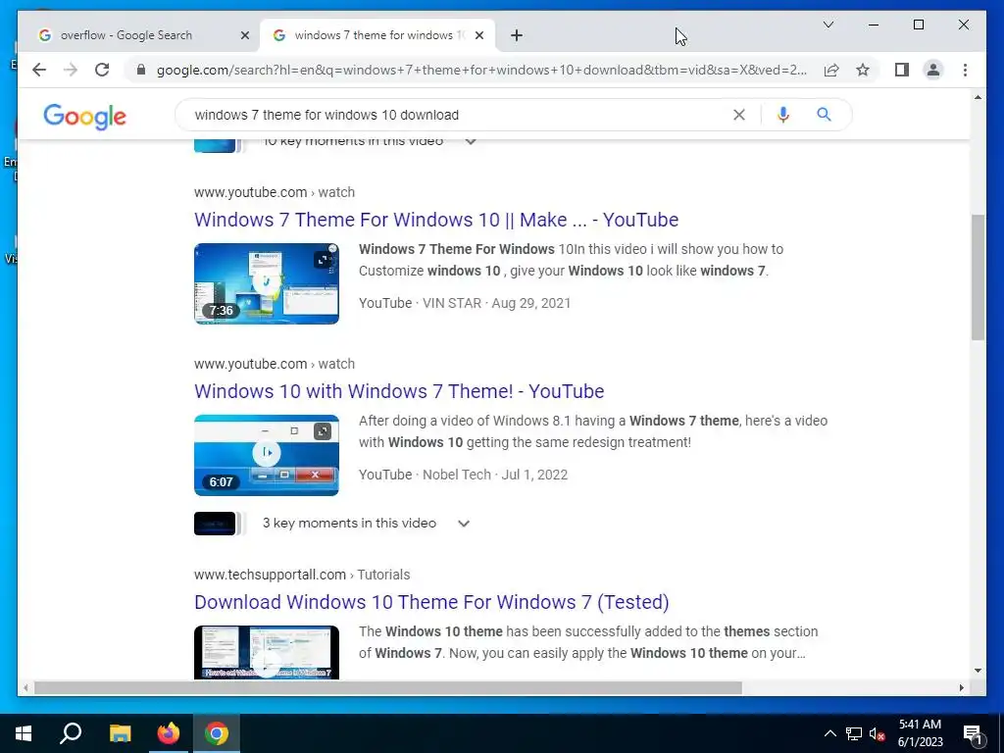Open notification center
The image size is (1004, 753).
point(972,733)
